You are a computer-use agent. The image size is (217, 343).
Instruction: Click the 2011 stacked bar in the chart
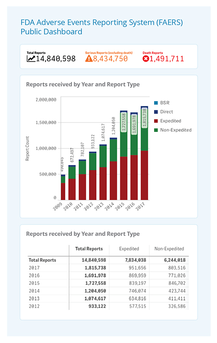click(x=82, y=180)
